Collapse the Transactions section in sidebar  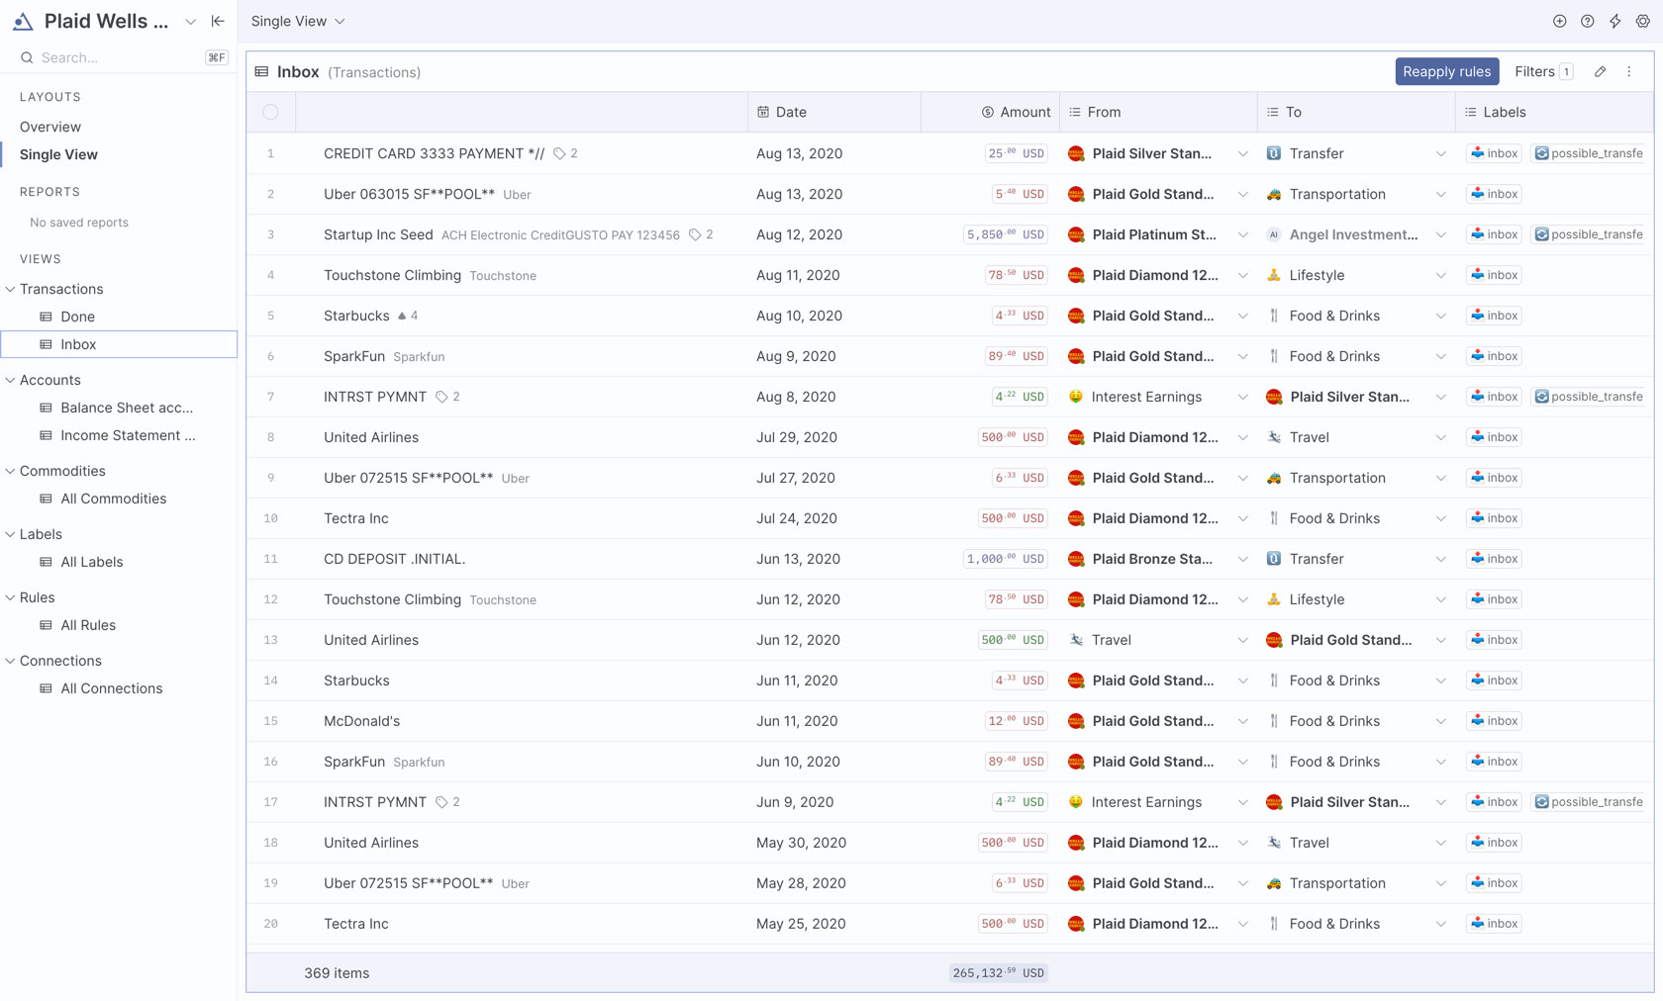(x=10, y=289)
